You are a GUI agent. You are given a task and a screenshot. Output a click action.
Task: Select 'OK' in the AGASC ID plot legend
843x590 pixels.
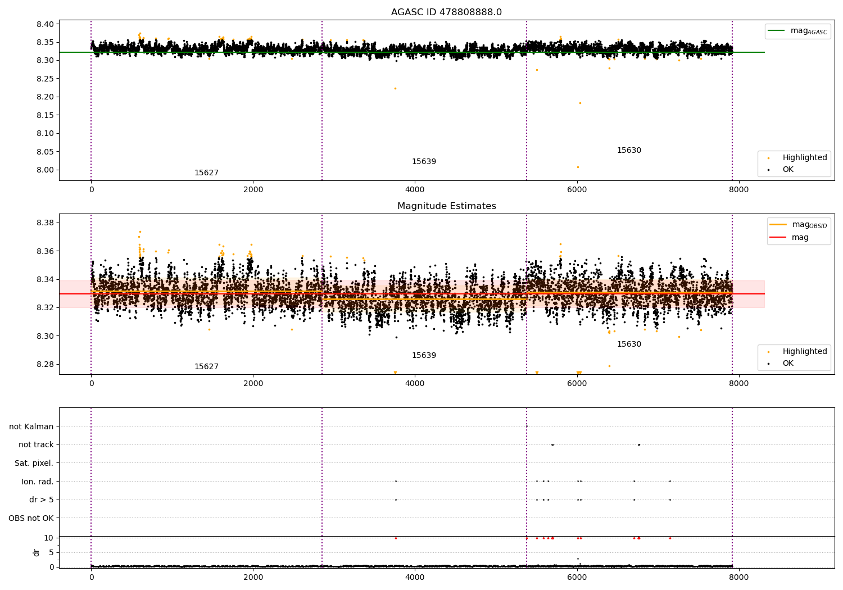coord(781,170)
